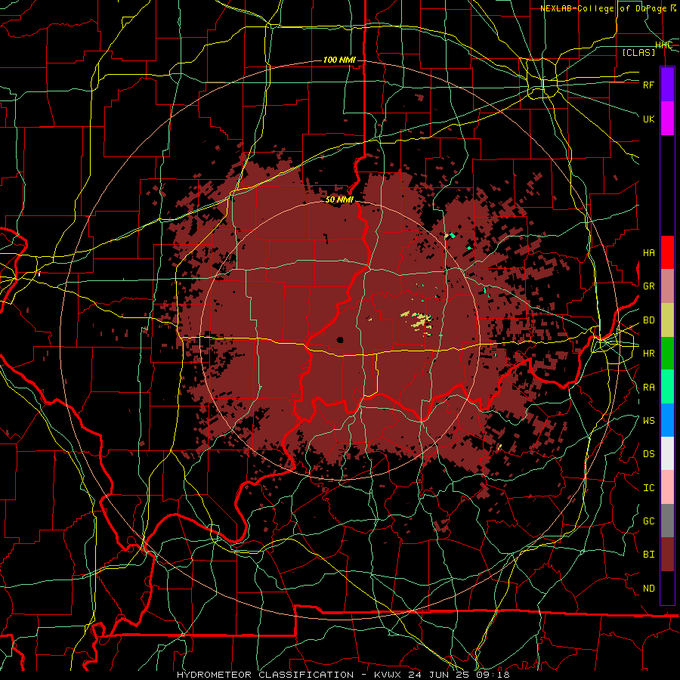The width and height of the screenshot is (680, 680).
Task: Click the HR legend label
Action: [648, 354]
